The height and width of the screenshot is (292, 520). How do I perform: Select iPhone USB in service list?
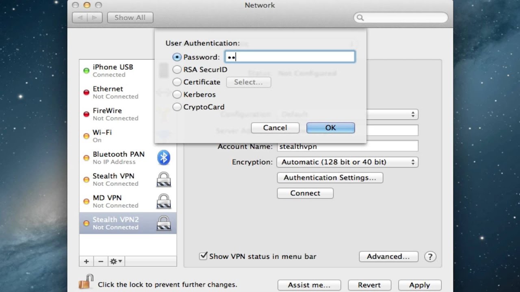click(x=128, y=71)
